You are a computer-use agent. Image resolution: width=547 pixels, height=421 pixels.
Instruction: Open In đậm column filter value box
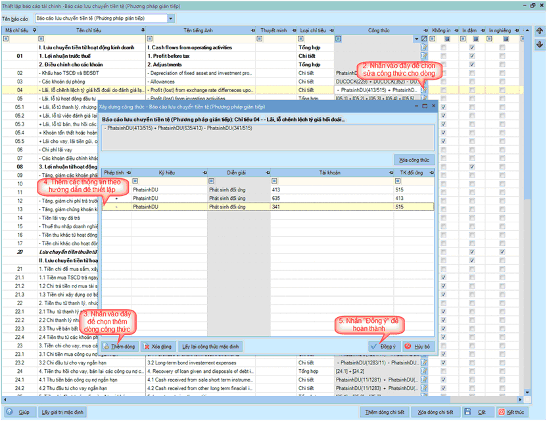point(475,39)
